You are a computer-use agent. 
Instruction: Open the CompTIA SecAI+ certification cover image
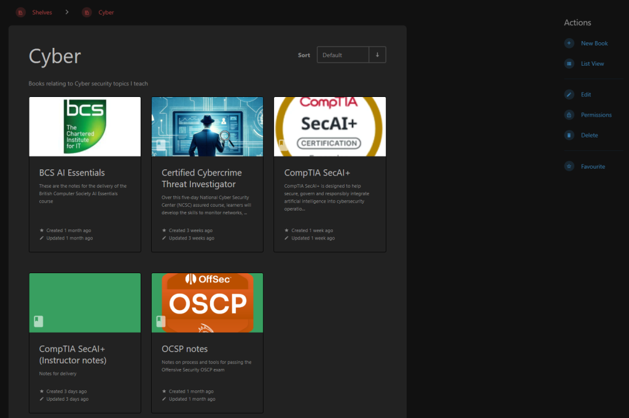(x=330, y=126)
